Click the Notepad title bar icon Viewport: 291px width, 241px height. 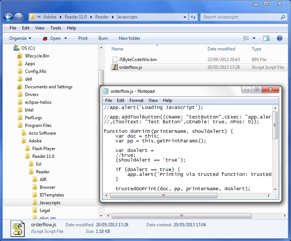[106, 91]
